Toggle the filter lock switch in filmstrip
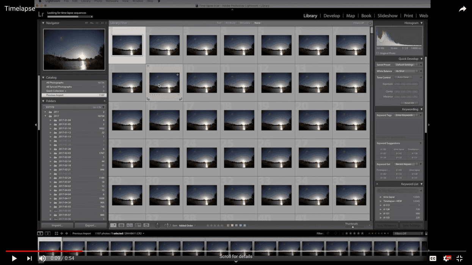The width and height of the screenshot is (472, 265). [x=426, y=234]
